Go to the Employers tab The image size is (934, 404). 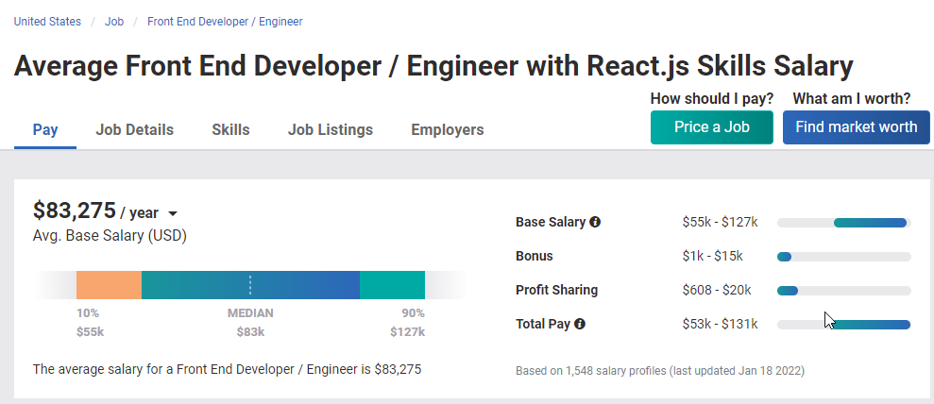(x=448, y=129)
